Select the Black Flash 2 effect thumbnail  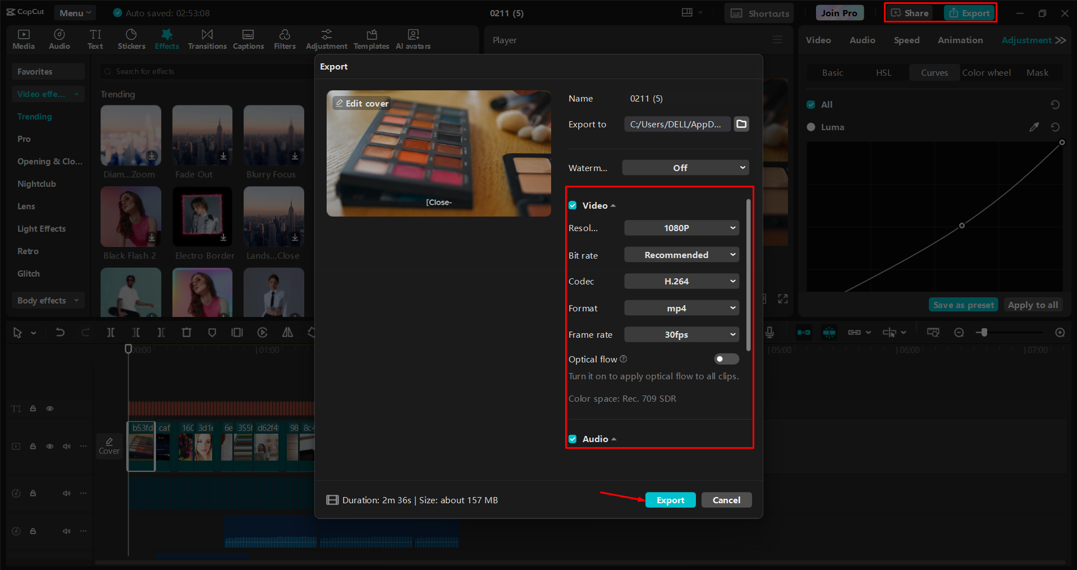point(130,217)
